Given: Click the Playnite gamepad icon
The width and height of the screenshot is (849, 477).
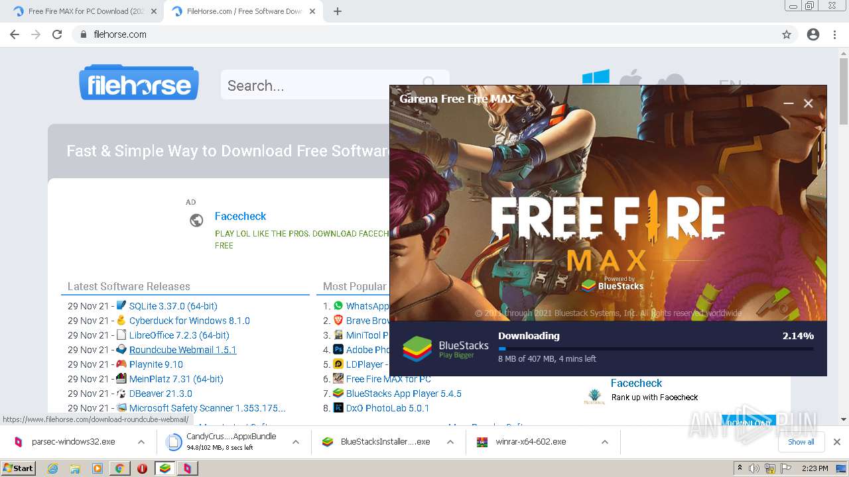Looking at the screenshot, I should [121, 364].
